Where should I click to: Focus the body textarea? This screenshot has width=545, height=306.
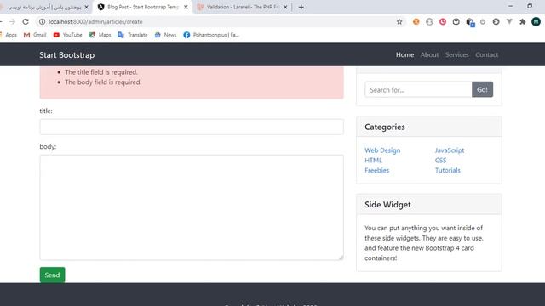pyautogui.click(x=192, y=207)
